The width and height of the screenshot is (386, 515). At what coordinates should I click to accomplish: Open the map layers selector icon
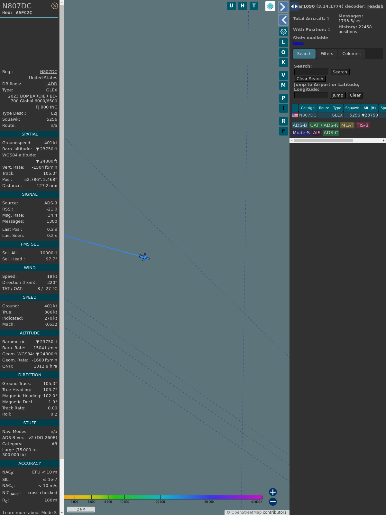[270, 6]
